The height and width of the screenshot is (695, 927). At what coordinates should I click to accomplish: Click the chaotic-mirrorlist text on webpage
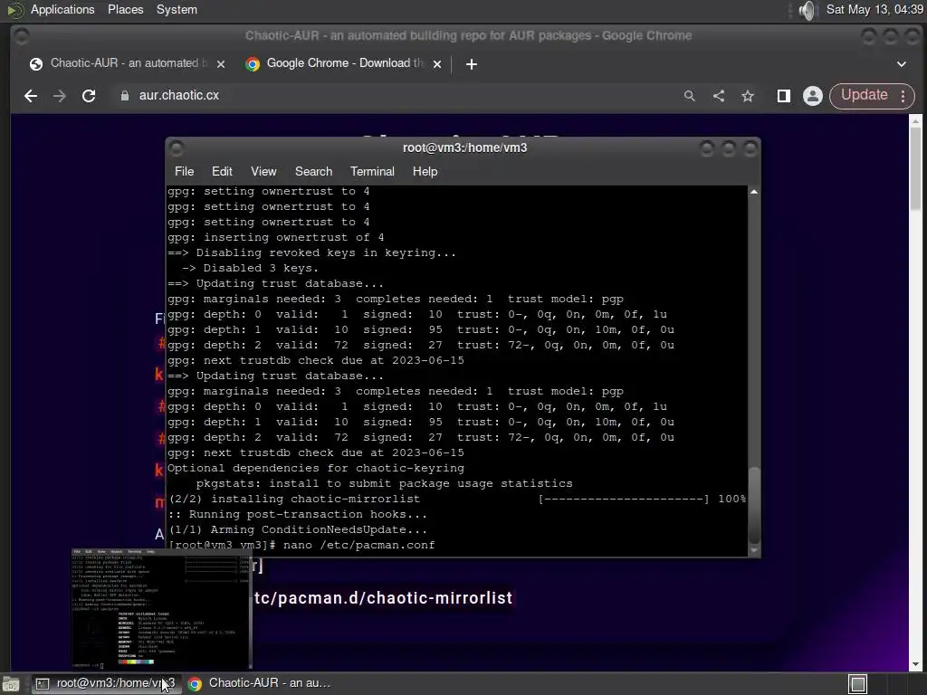coord(383,598)
